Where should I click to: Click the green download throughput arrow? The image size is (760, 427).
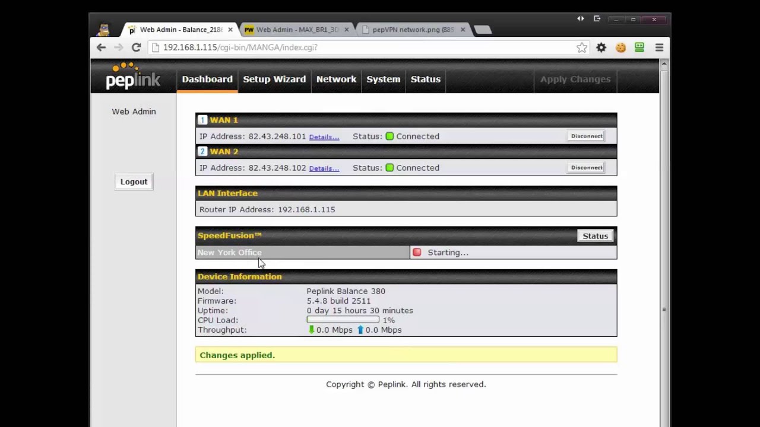click(x=311, y=330)
